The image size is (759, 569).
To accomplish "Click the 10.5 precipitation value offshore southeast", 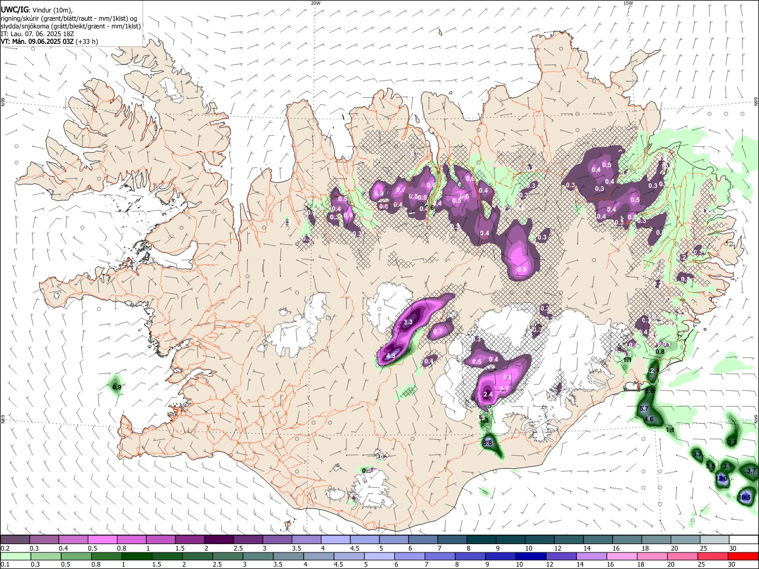I will pyautogui.click(x=745, y=497).
